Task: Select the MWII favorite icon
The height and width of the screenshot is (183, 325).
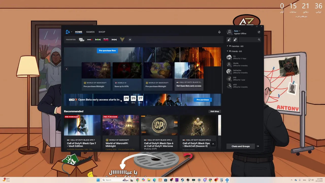Action: [x=98, y=40]
